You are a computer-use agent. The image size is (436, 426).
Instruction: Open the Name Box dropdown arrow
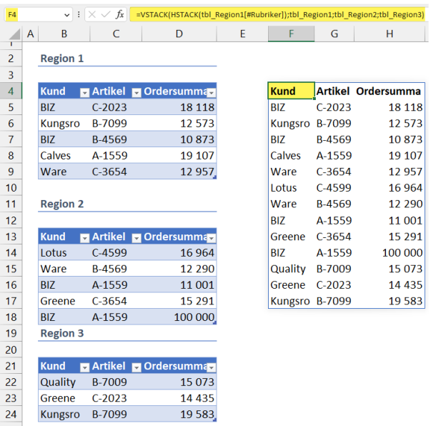pyautogui.click(x=66, y=14)
